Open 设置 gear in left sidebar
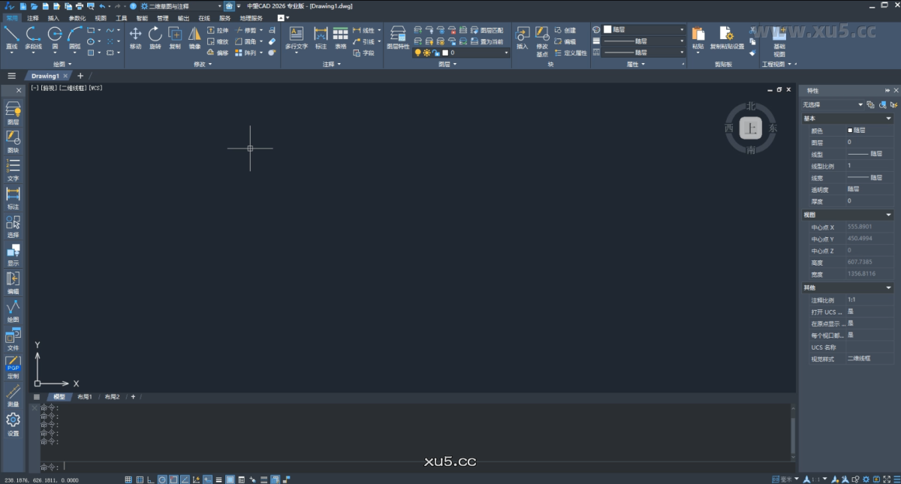901x484 pixels. 13,422
